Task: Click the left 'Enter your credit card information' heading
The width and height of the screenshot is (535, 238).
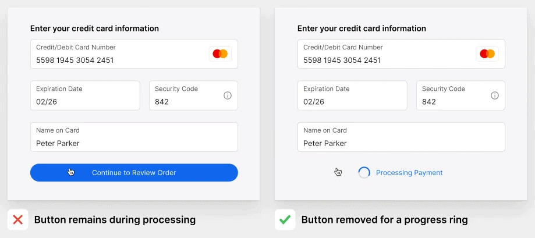Action: (x=94, y=29)
